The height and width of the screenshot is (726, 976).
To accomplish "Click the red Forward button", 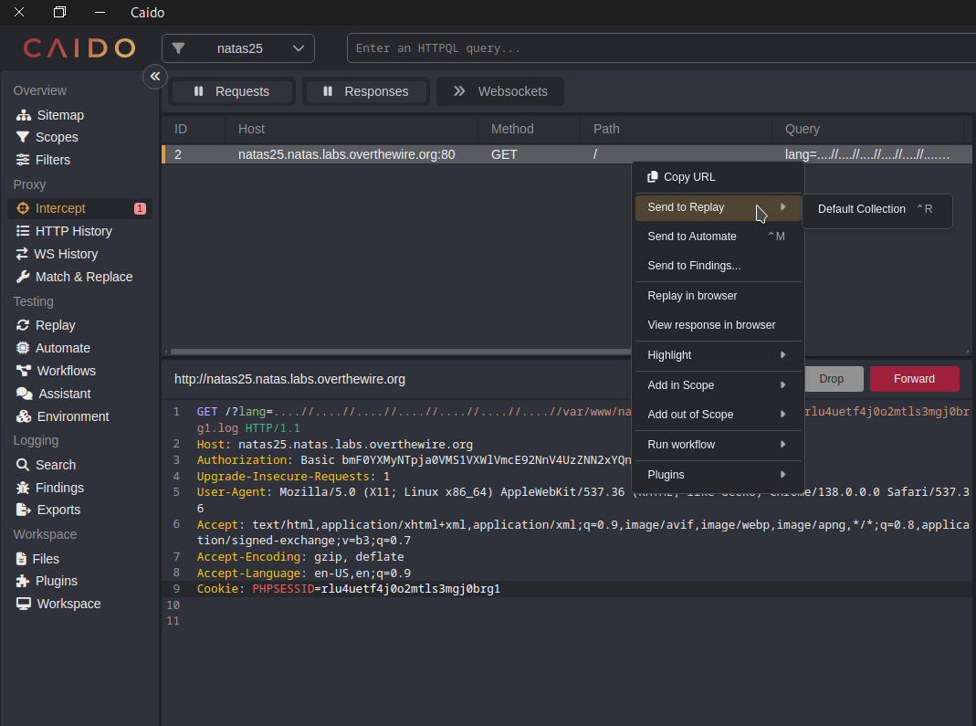I will click(x=914, y=379).
